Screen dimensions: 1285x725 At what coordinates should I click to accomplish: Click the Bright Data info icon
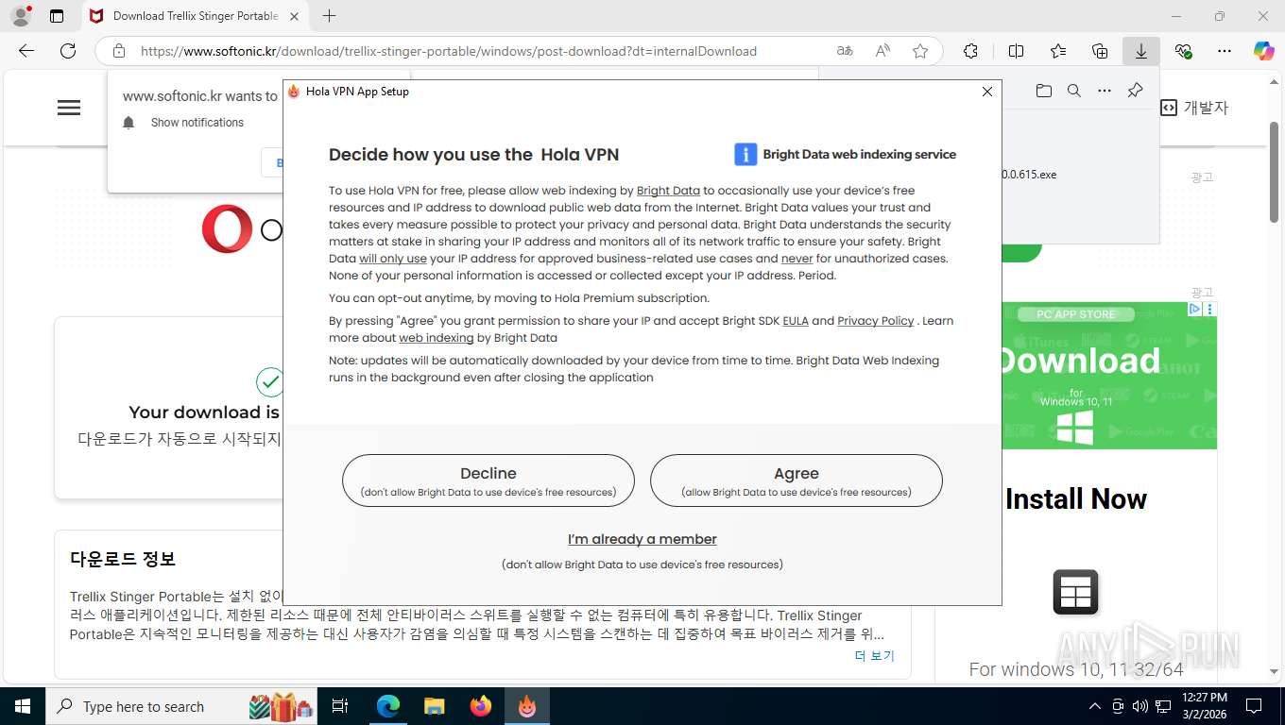coord(745,155)
